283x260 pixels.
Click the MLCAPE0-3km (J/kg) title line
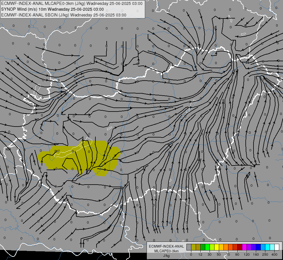(x=72, y=3)
